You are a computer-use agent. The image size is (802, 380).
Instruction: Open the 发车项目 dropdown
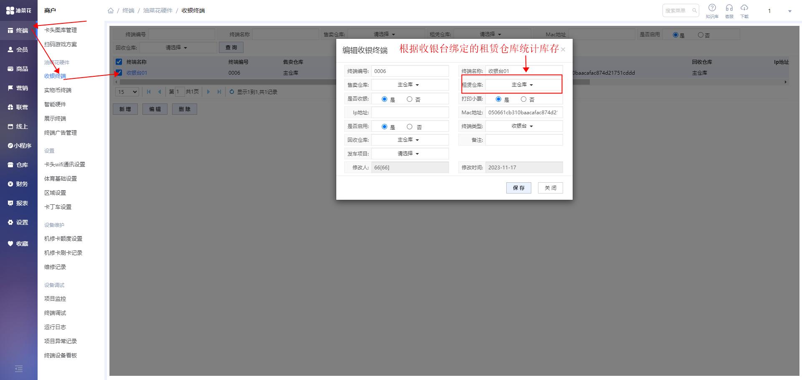click(410, 154)
